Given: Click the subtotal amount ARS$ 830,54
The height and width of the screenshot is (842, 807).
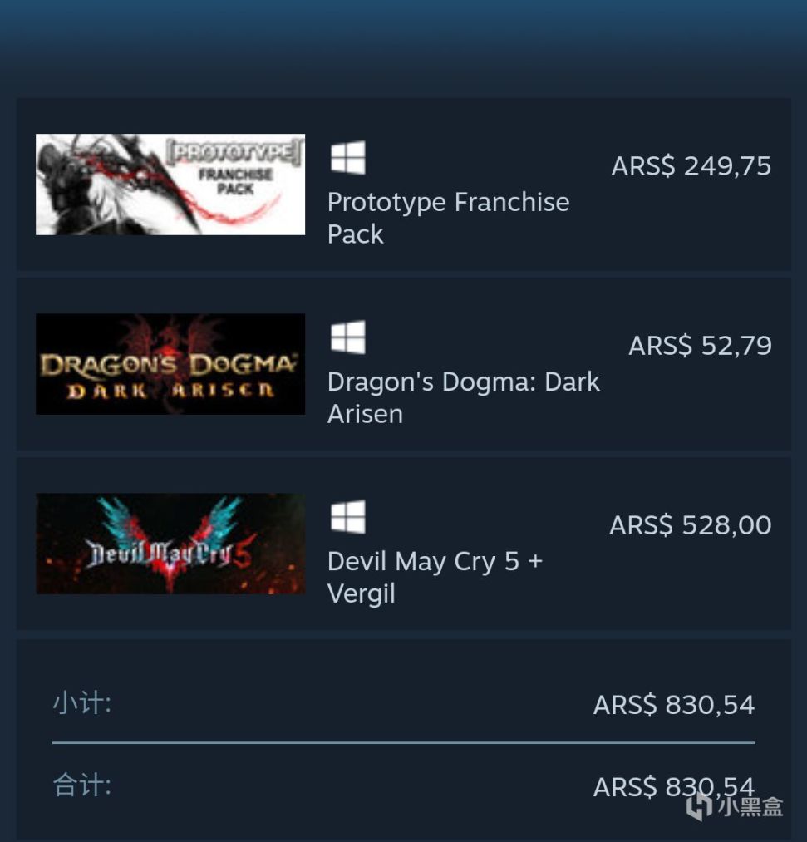Looking at the screenshot, I should pyautogui.click(x=674, y=705).
